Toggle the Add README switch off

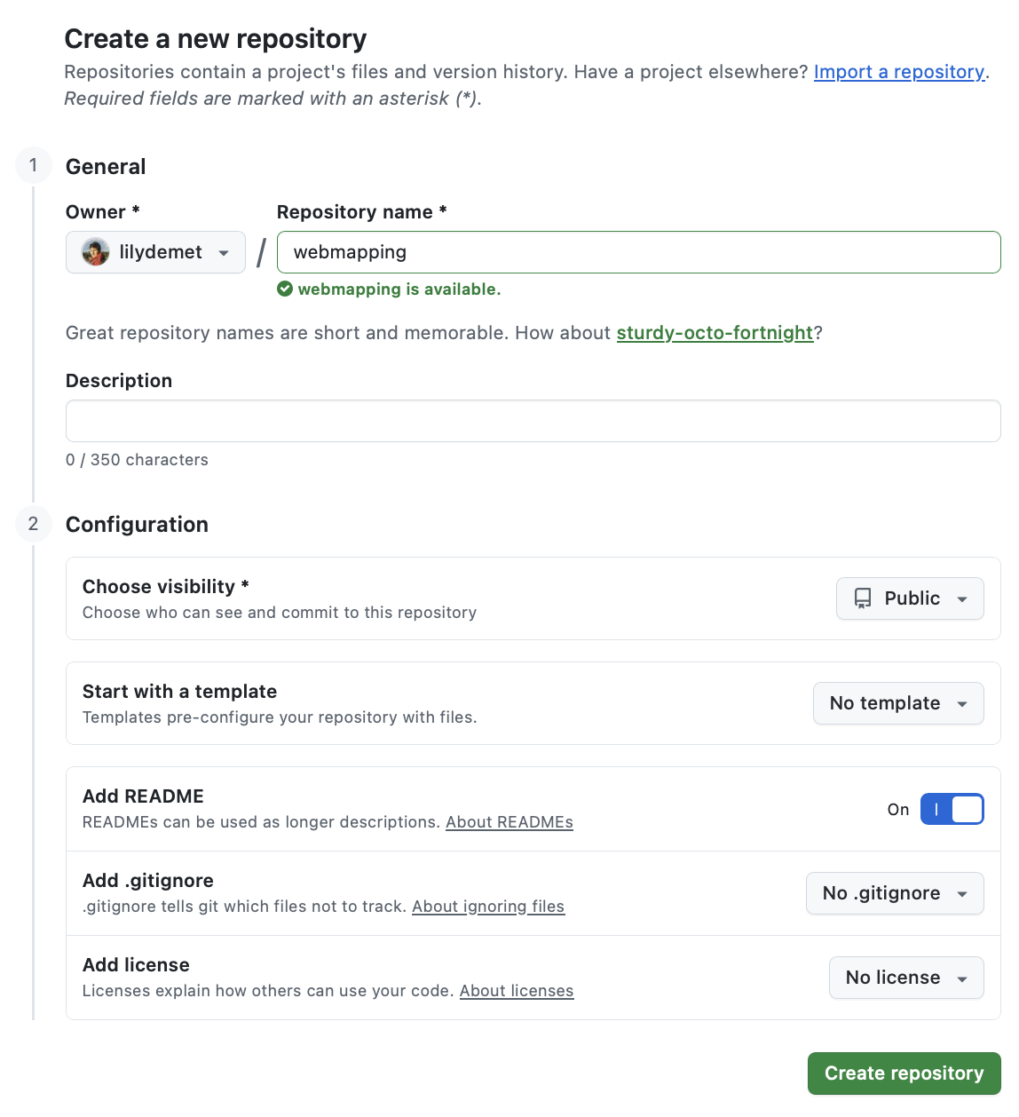(x=952, y=809)
